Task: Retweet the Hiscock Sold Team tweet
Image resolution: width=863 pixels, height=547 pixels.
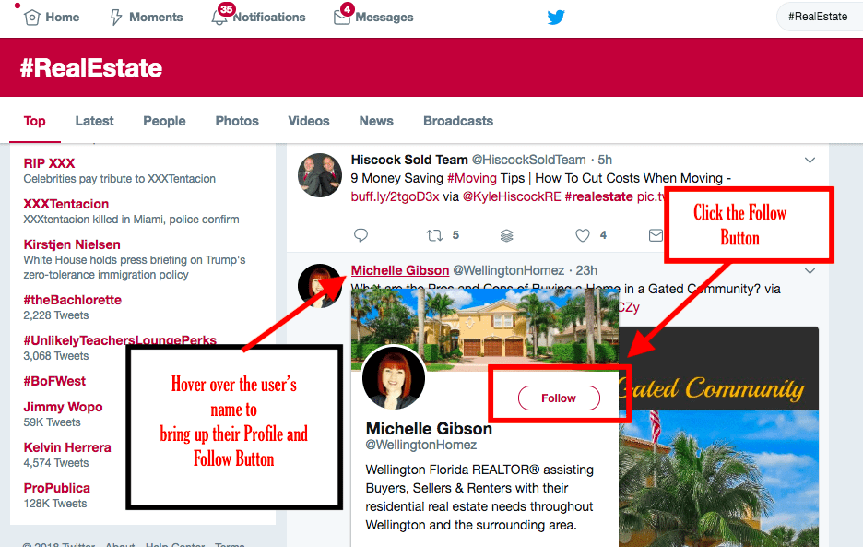Action: [434, 235]
